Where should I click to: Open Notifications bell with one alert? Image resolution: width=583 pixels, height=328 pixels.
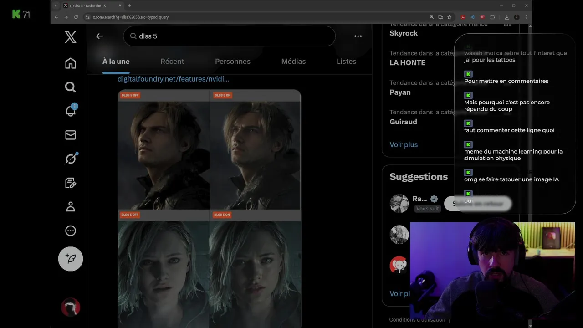71,110
